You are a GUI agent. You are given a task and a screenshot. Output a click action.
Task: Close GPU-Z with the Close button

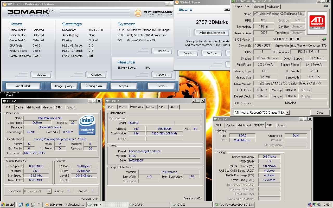coord(320,113)
